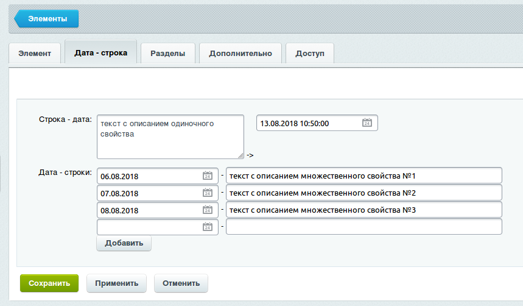Open calendar icon next to 06.08.2018

(207, 176)
